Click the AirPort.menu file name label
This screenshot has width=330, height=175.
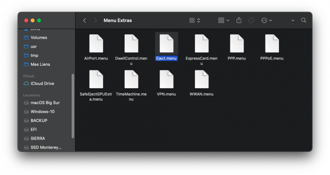(96, 58)
